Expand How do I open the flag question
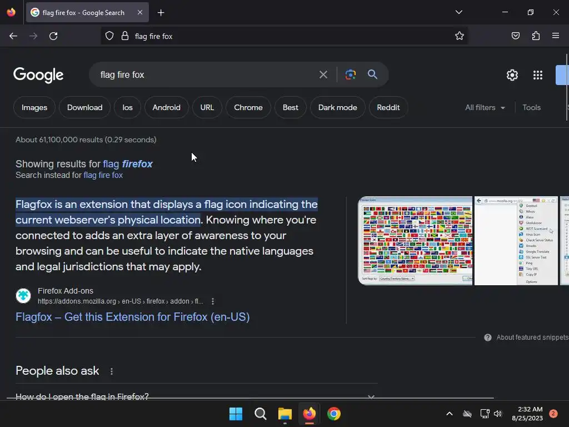Screen dimensions: 569x427 tap(196, 396)
